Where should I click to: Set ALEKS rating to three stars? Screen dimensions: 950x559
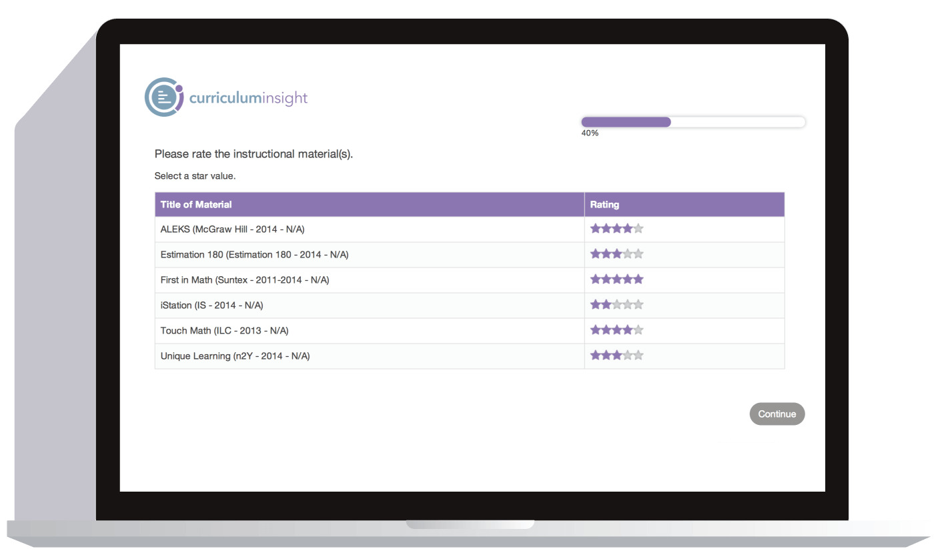pos(617,229)
